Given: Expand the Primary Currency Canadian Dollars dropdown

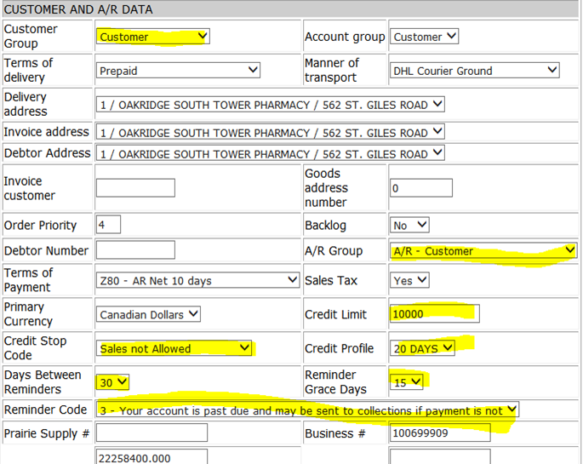Looking at the screenshot, I should point(148,314).
